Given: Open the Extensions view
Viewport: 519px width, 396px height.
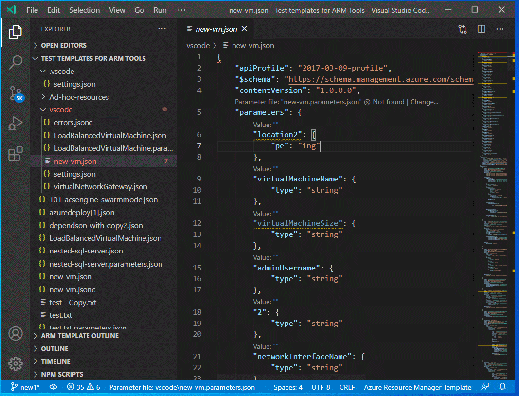Looking at the screenshot, I should (x=15, y=154).
